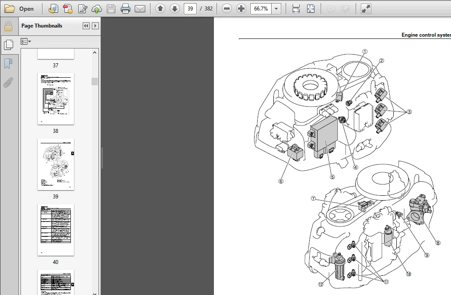The image size is (451, 295).
Task: Click the read mode expand arrows icon
Action: click(366, 9)
